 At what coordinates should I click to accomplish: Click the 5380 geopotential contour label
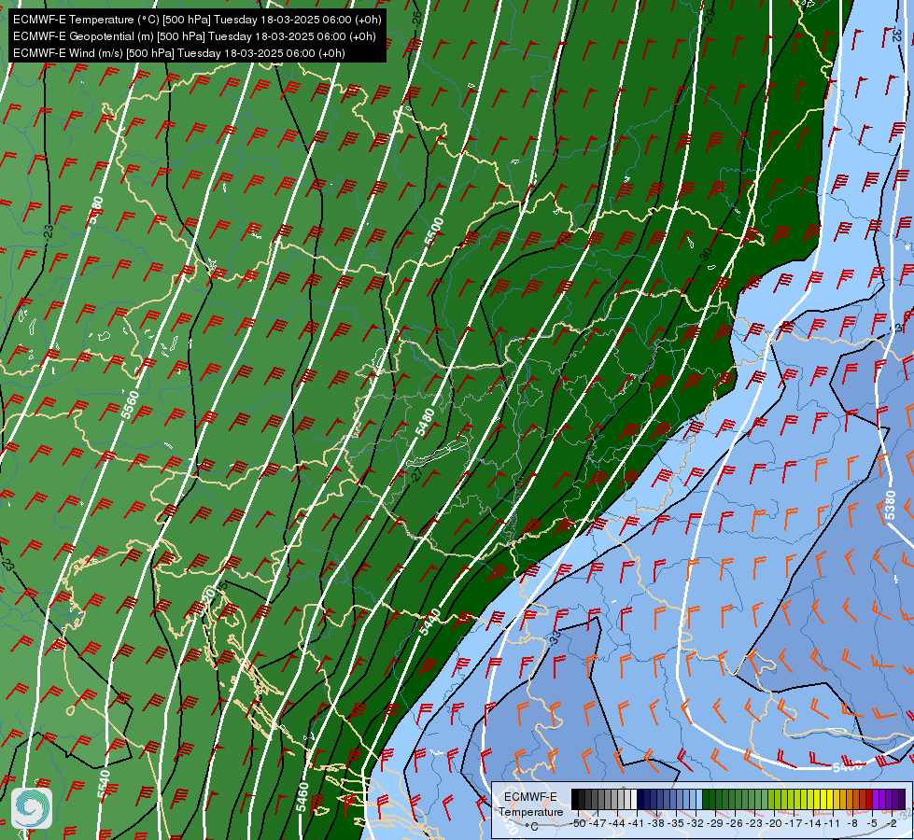pos(890,505)
